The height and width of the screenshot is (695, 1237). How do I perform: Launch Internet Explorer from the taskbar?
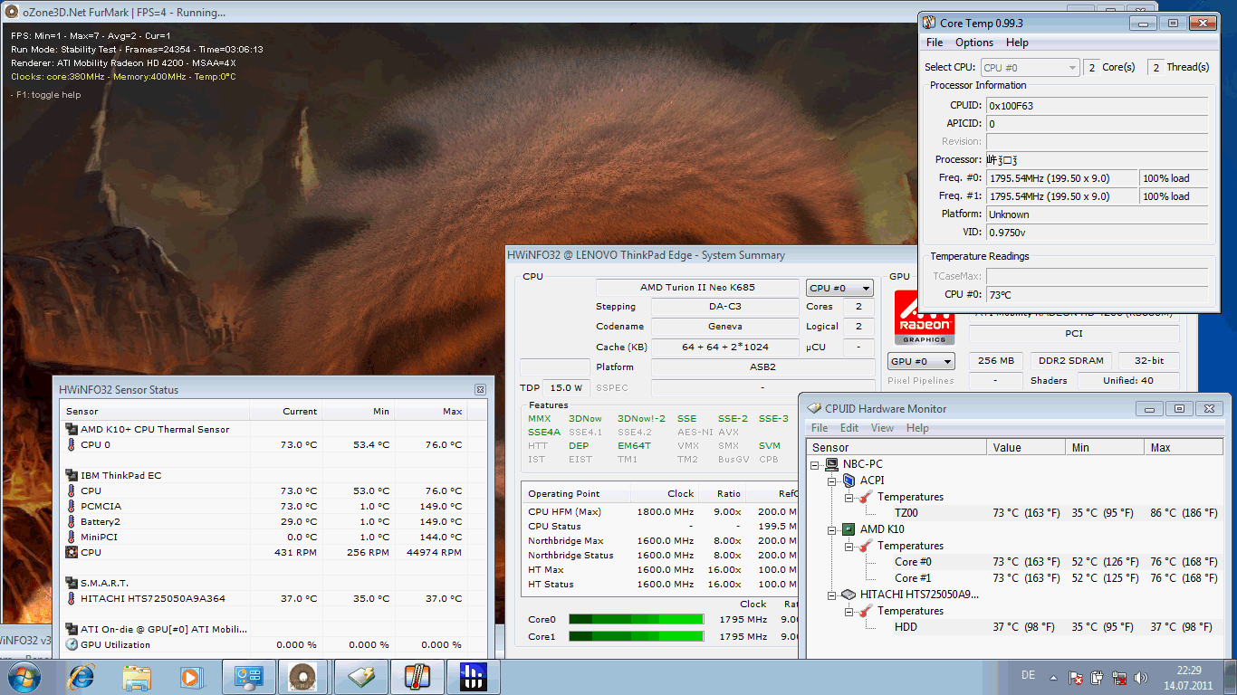pyautogui.click(x=82, y=676)
